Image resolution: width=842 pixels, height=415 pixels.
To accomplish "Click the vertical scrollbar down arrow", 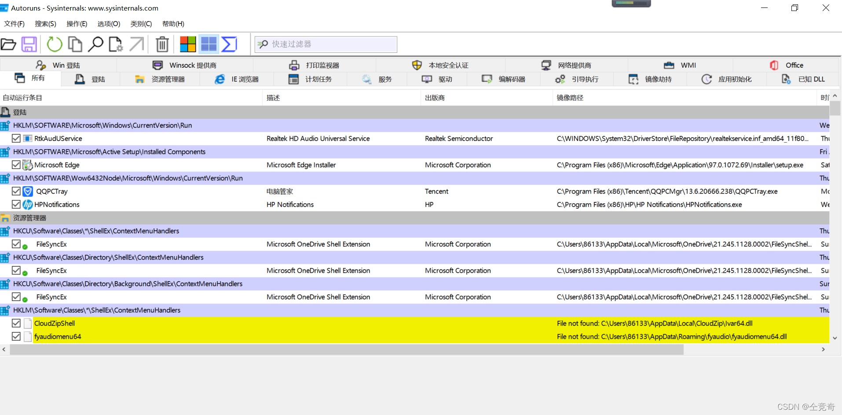I will [x=835, y=338].
